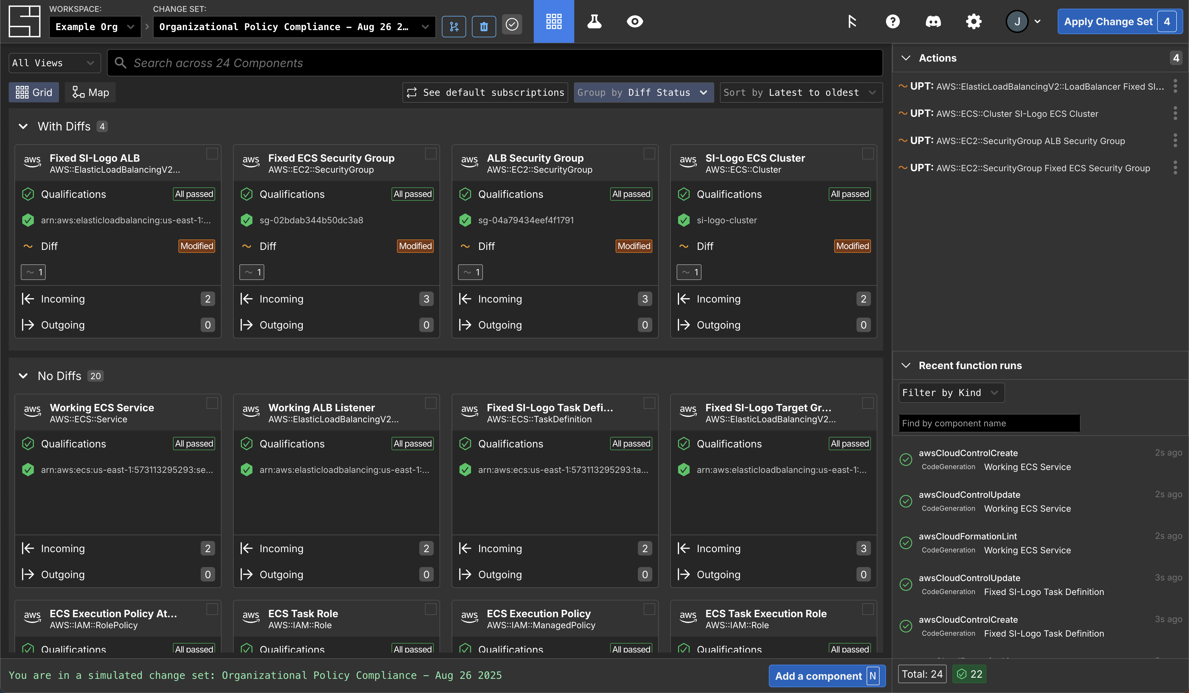Click Incoming row on Fixed SI-Logo Target Group card

pos(773,548)
